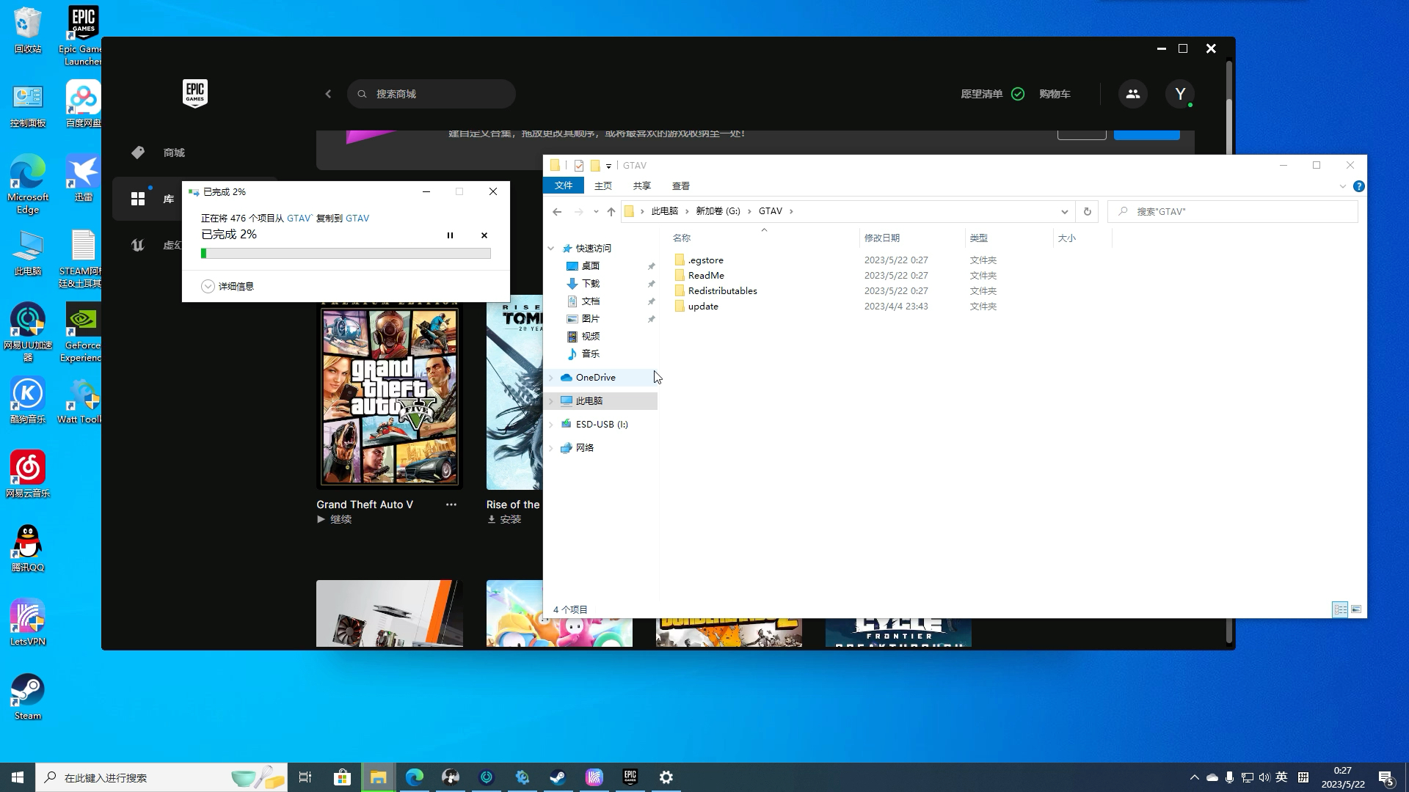This screenshot has width=1409, height=792.
Task: Open the 查看 ribbon tab
Action: tap(680, 186)
